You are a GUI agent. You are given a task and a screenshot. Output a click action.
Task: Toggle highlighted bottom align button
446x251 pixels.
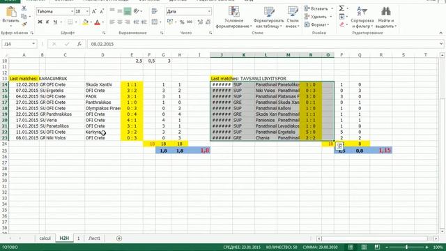point(128,11)
